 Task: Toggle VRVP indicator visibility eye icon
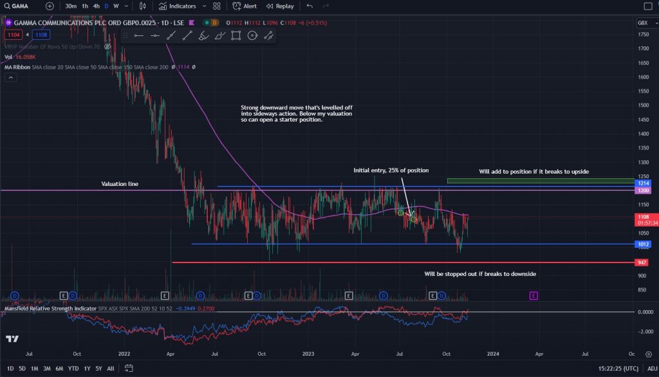pyautogui.click(x=107, y=47)
